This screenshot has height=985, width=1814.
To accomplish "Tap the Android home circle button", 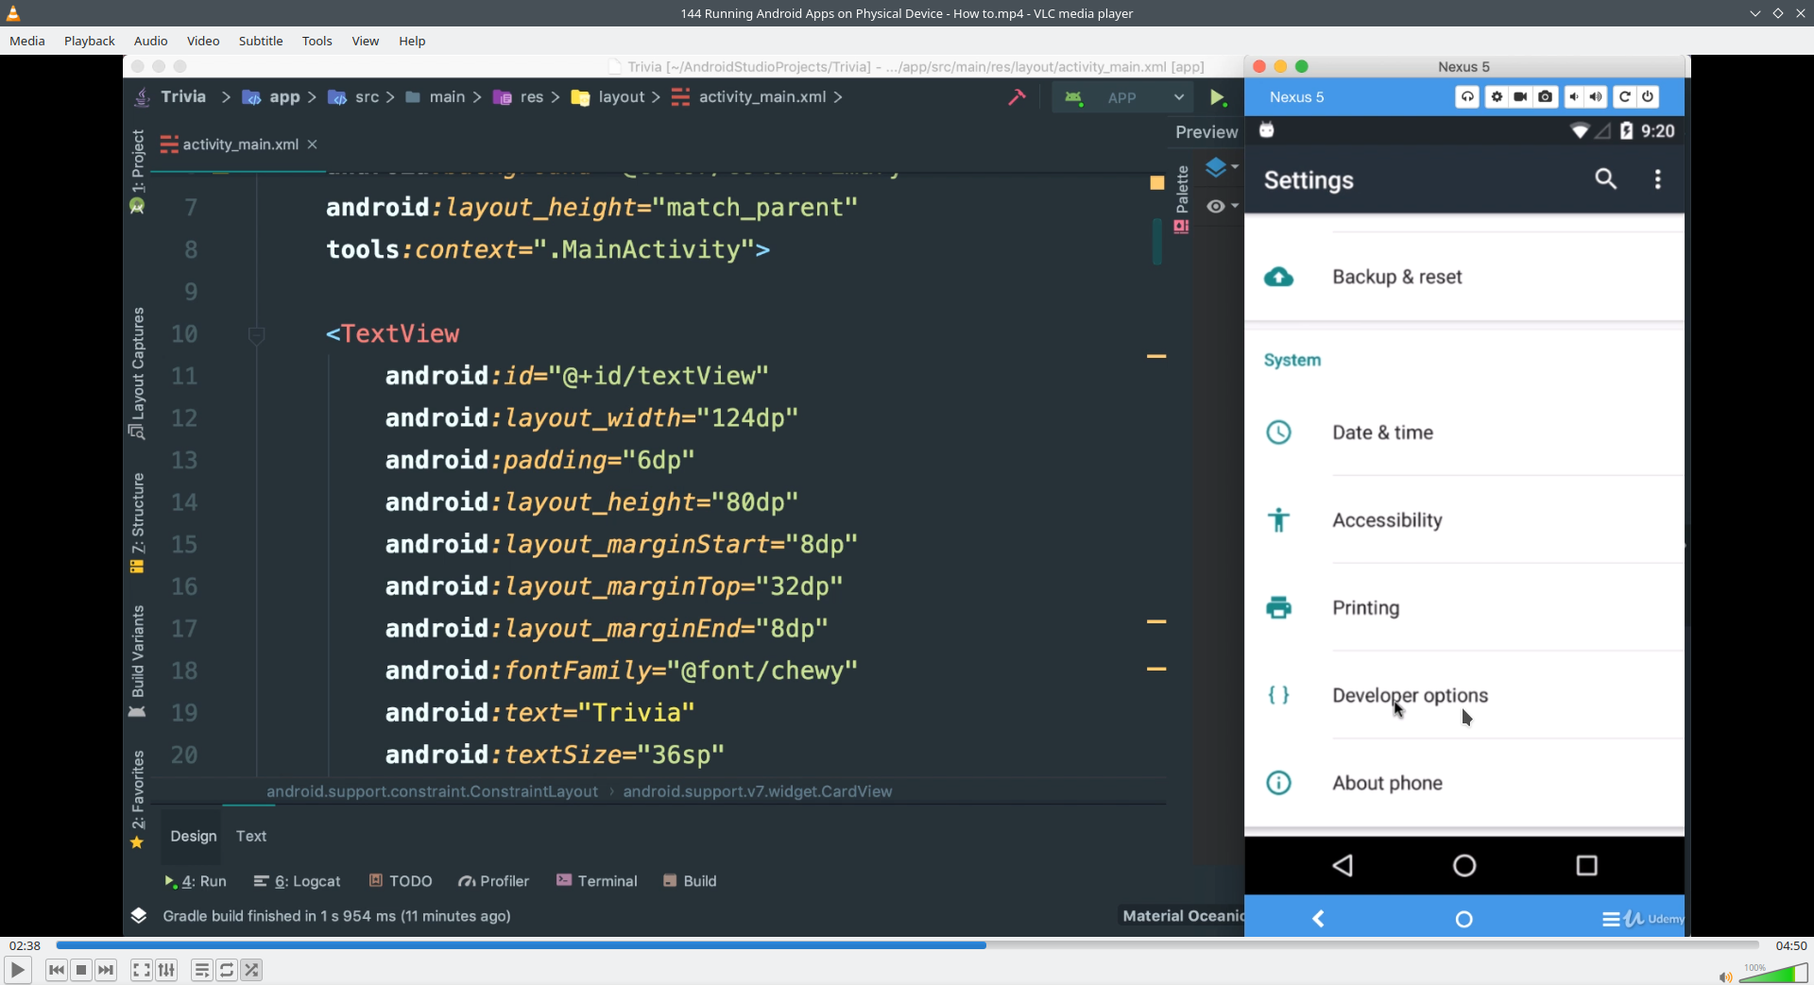I will [x=1464, y=865].
